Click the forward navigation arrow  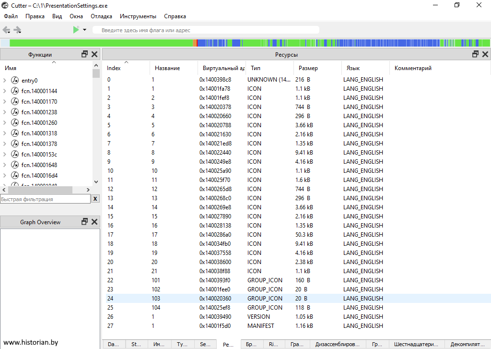coord(18,30)
